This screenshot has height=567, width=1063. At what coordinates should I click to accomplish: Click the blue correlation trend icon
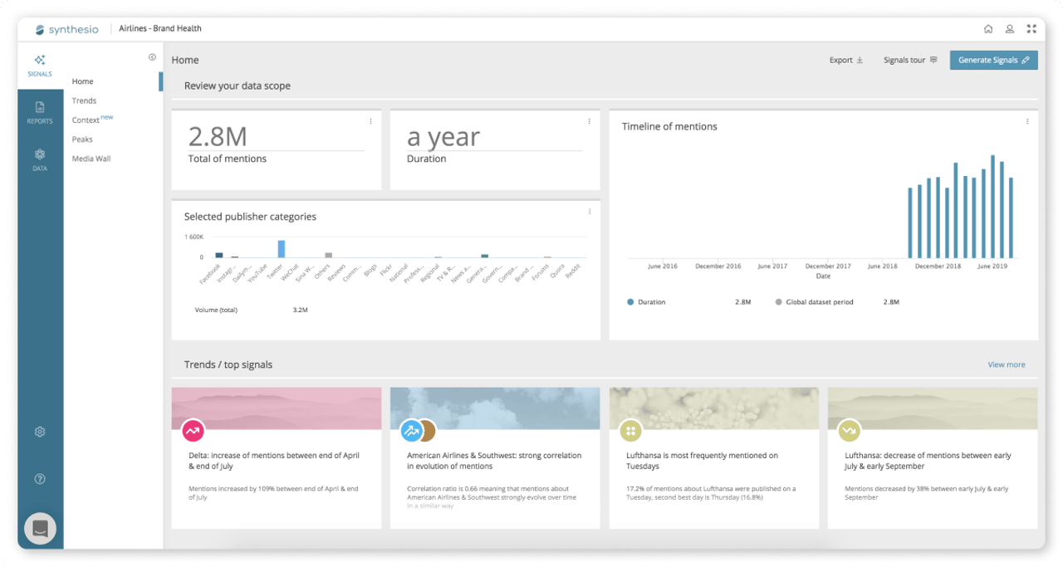pos(411,431)
